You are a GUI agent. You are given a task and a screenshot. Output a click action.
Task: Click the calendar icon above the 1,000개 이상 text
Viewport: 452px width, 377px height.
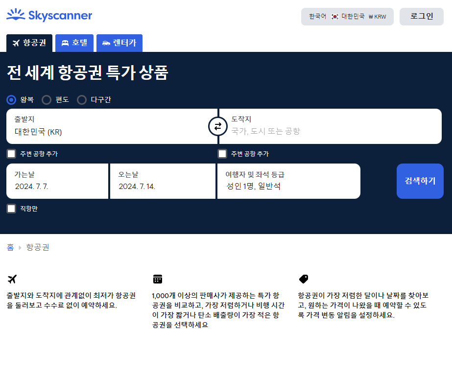point(158,279)
